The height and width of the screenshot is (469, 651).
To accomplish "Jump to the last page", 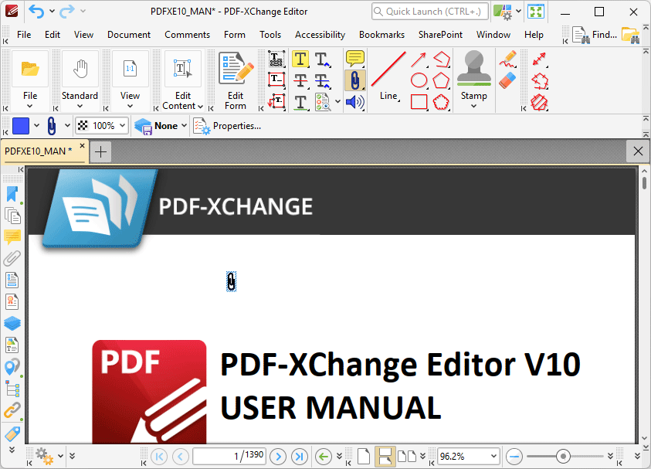I will pos(300,457).
